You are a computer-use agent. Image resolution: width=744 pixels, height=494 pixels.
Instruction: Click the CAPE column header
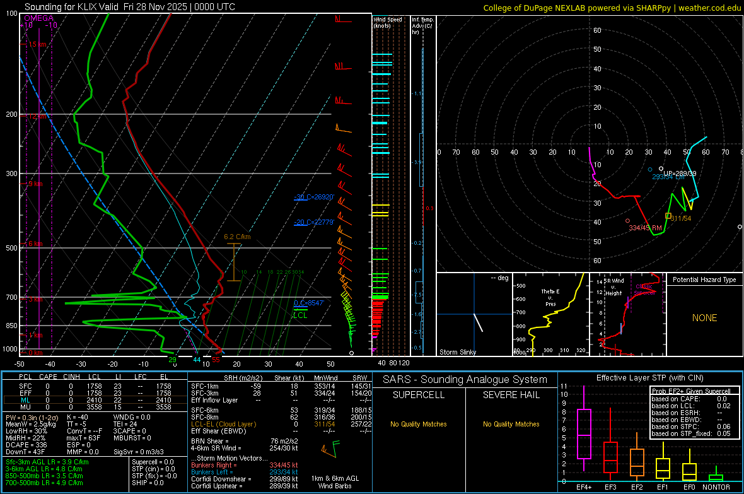click(48, 377)
